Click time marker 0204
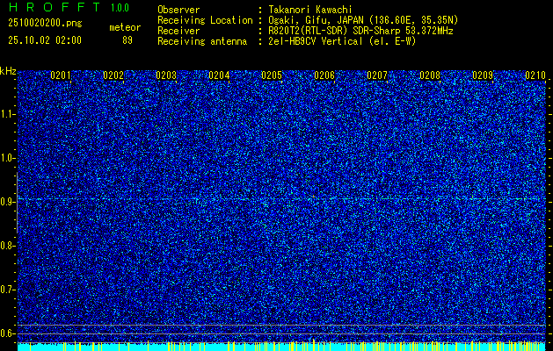Screen dimensions: 553x351 [x=219, y=75]
